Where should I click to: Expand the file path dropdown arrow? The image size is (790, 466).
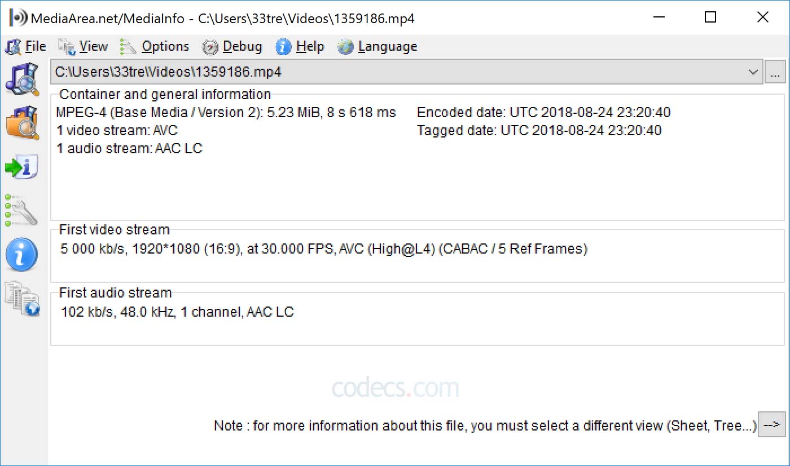tap(753, 72)
